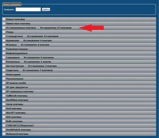159x138 pixels.
Task: Select the Античитерские category label
Action: [15, 66]
